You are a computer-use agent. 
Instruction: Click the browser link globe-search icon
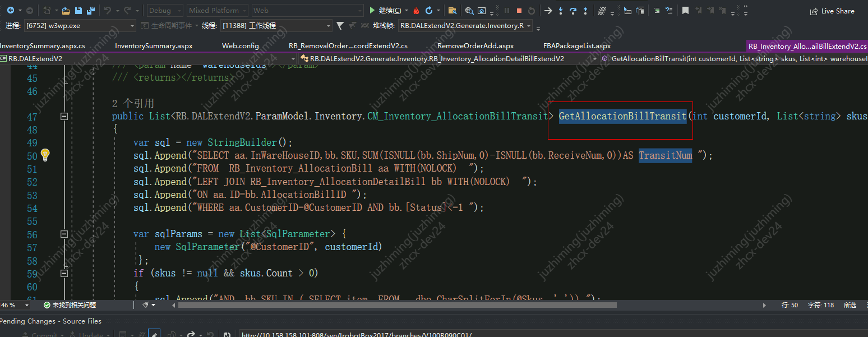(x=469, y=11)
